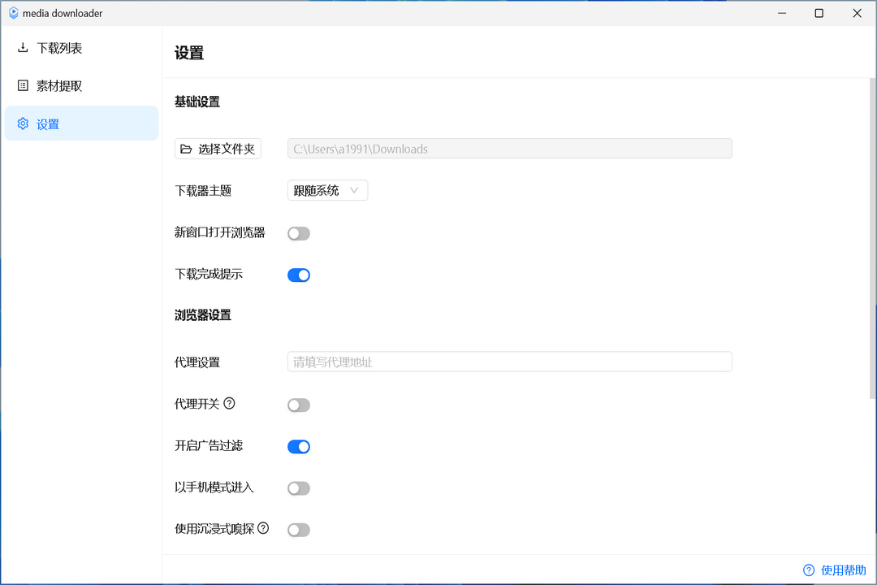Enable 新窗口打开浏览器 toggle
The height and width of the screenshot is (585, 877).
[x=298, y=233]
